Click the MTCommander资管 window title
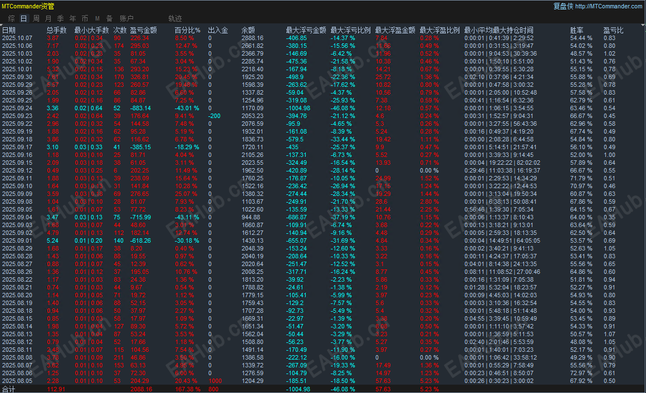 pos(28,6)
